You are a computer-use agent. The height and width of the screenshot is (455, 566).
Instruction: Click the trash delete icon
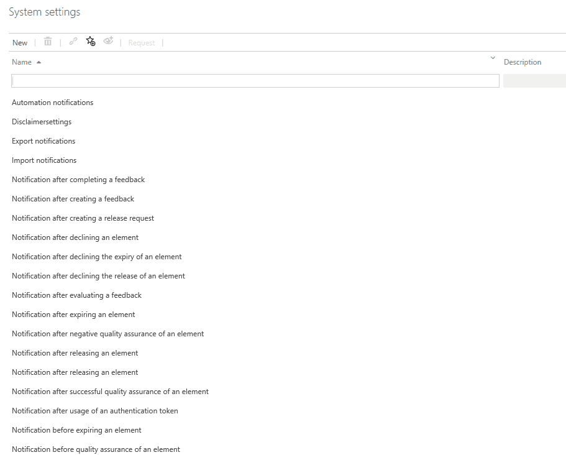tap(48, 42)
